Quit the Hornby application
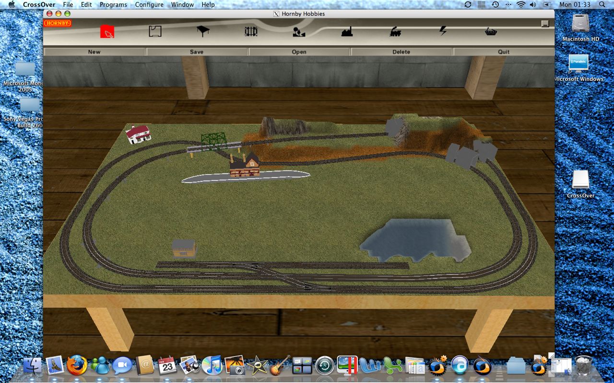This screenshot has height=383, width=614. pyautogui.click(x=503, y=52)
